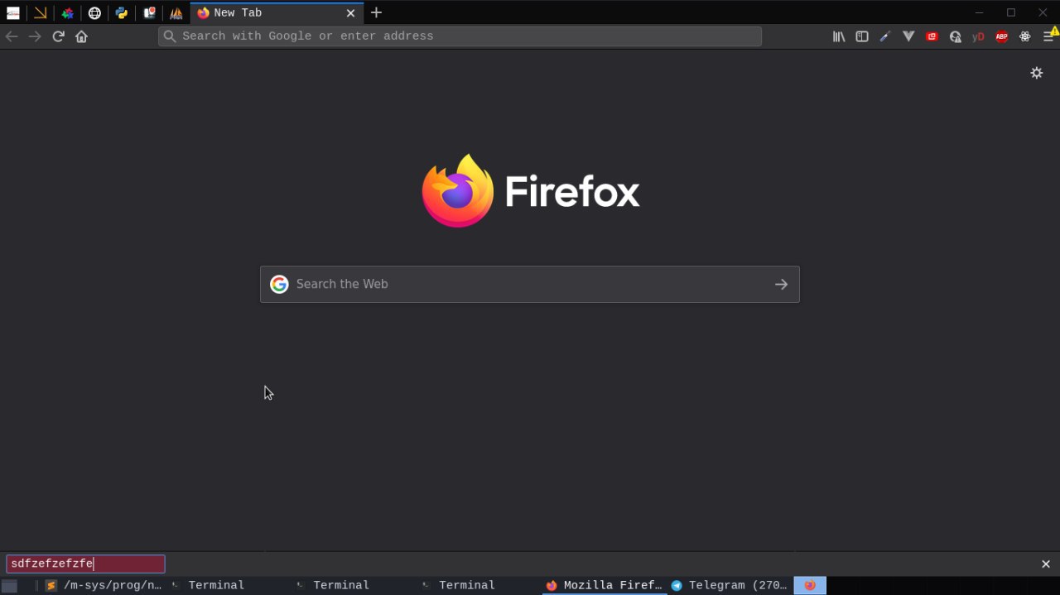
Task: Switch to the pinned tab with orange arrow icon
Action: 40,12
